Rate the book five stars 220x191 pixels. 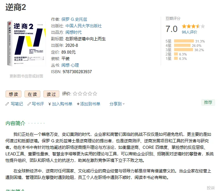95,94
